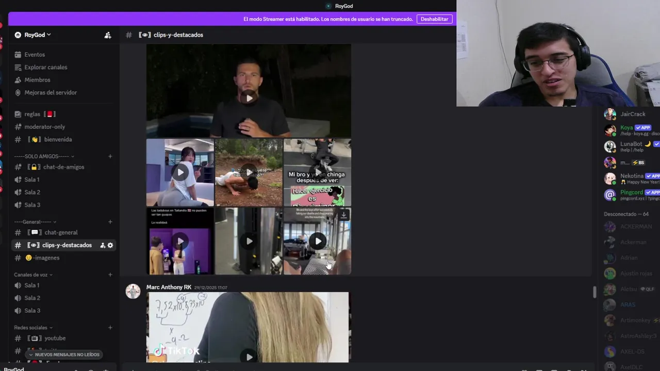Click the Marc Anthony RK username
This screenshot has width=660, height=371.
click(169, 287)
